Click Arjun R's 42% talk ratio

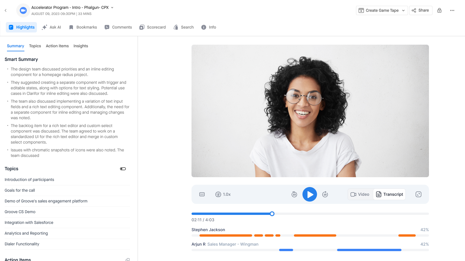[425, 244]
